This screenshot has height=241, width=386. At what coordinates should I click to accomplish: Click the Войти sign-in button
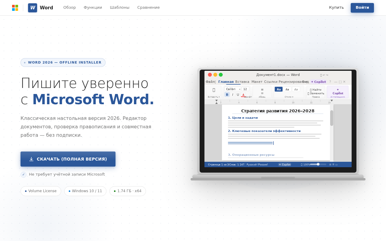(x=362, y=8)
